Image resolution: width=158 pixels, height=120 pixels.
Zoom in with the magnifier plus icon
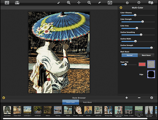coord(69,3)
